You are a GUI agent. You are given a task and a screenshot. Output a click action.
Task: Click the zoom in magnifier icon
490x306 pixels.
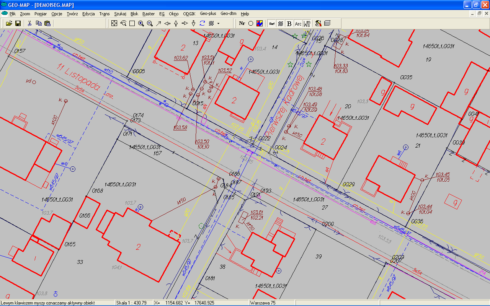(141, 23)
